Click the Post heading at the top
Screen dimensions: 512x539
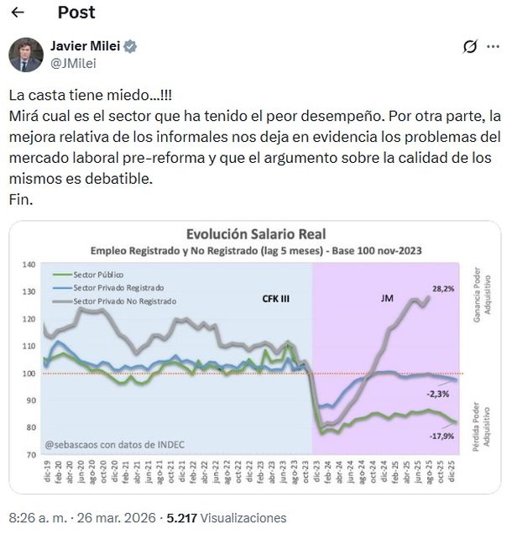[x=76, y=13]
